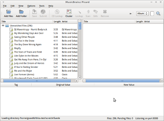Select track My Wandering Days Are Over

point(29,33)
